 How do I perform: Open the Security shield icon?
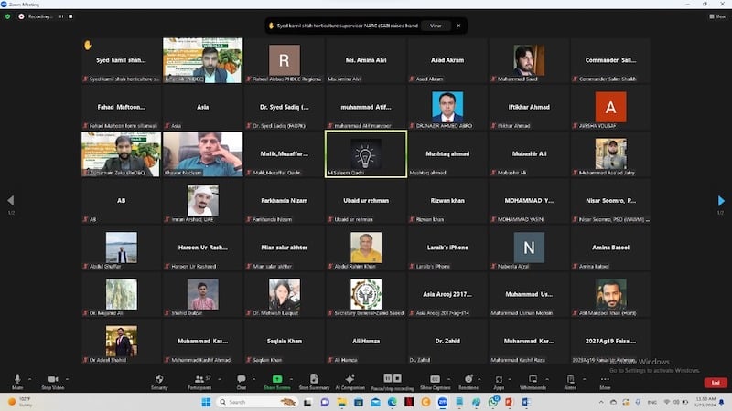pyautogui.click(x=159, y=380)
